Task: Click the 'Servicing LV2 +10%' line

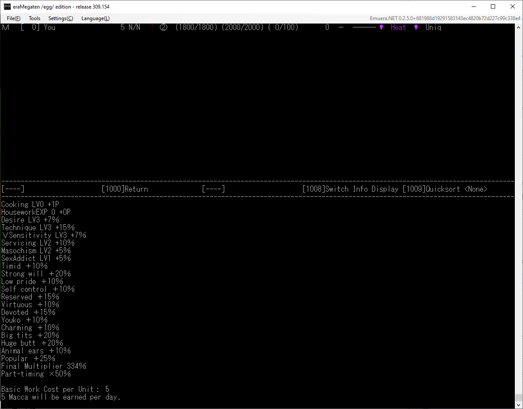Action: click(38, 243)
